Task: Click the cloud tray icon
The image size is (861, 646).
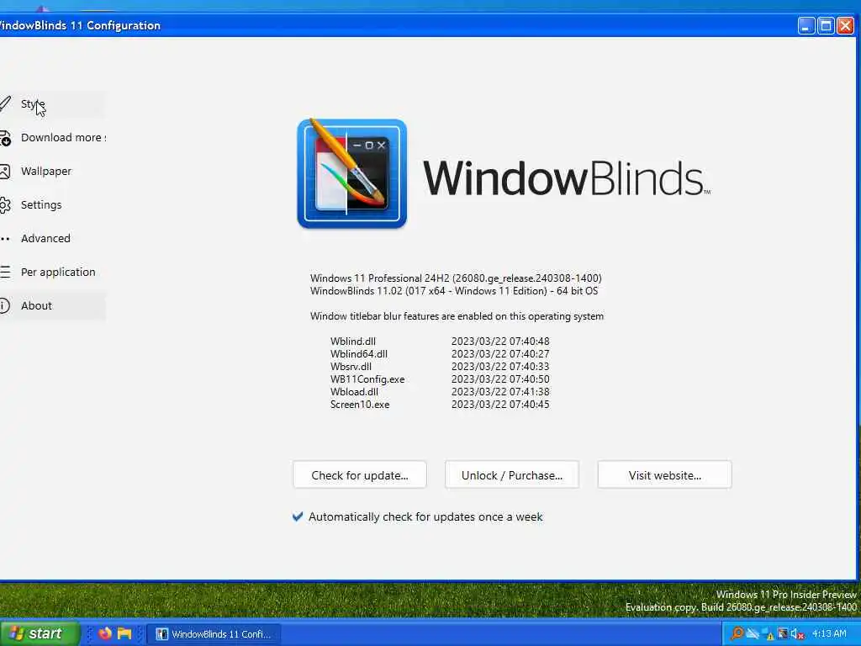Action: point(753,634)
